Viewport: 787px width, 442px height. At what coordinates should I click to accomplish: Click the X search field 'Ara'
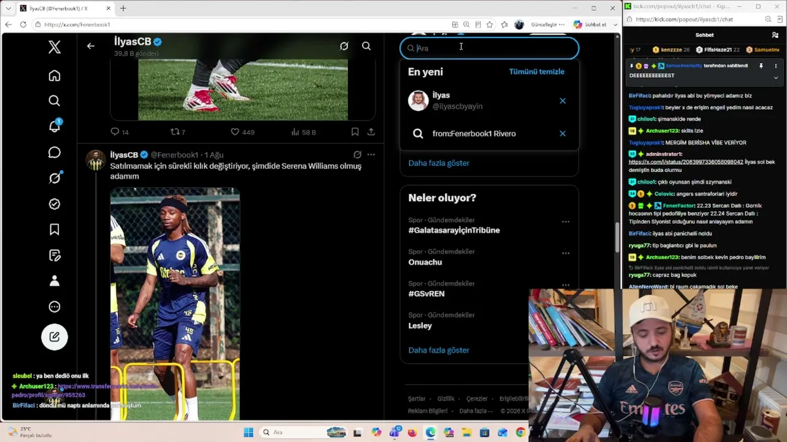coord(489,48)
